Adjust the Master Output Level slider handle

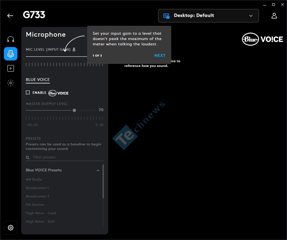click(x=74, y=110)
